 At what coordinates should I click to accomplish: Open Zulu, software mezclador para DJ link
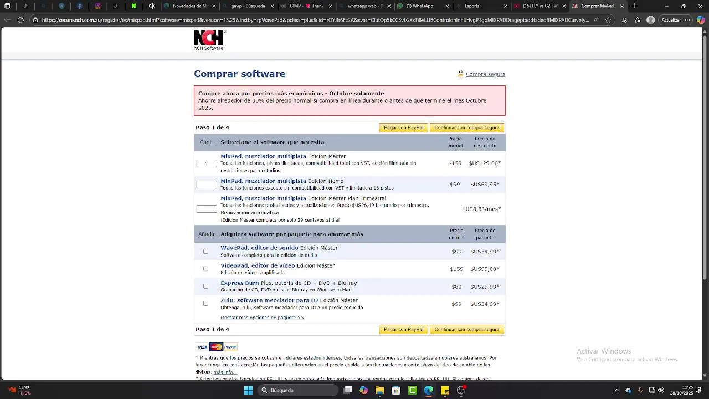[x=269, y=300]
